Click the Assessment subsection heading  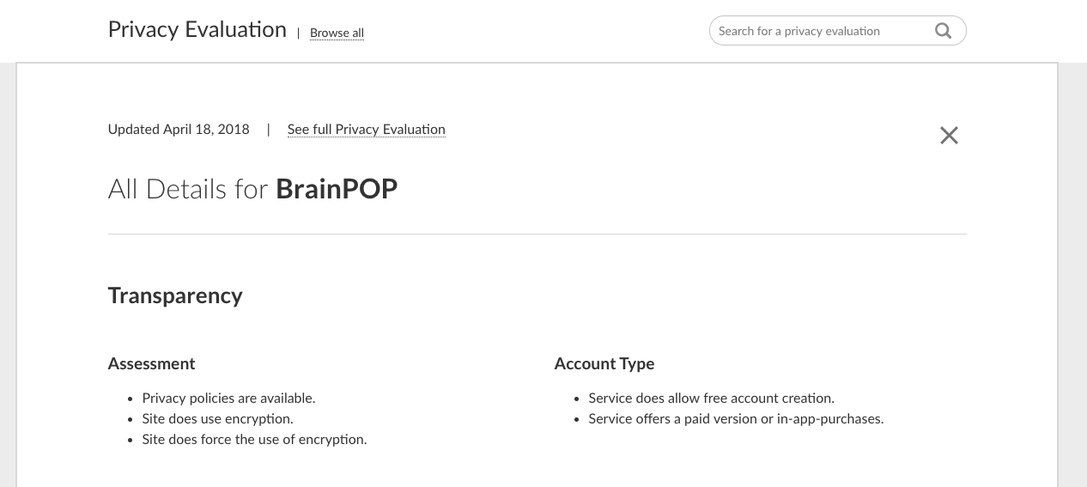pos(151,363)
